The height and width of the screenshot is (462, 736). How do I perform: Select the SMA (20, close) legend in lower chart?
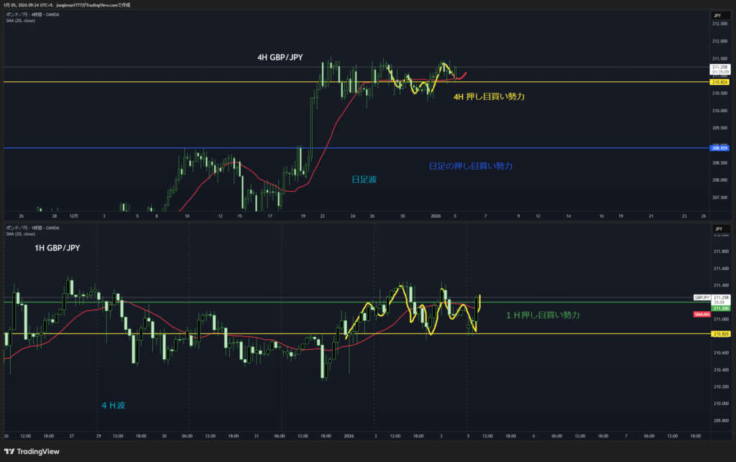click(x=20, y=234)
